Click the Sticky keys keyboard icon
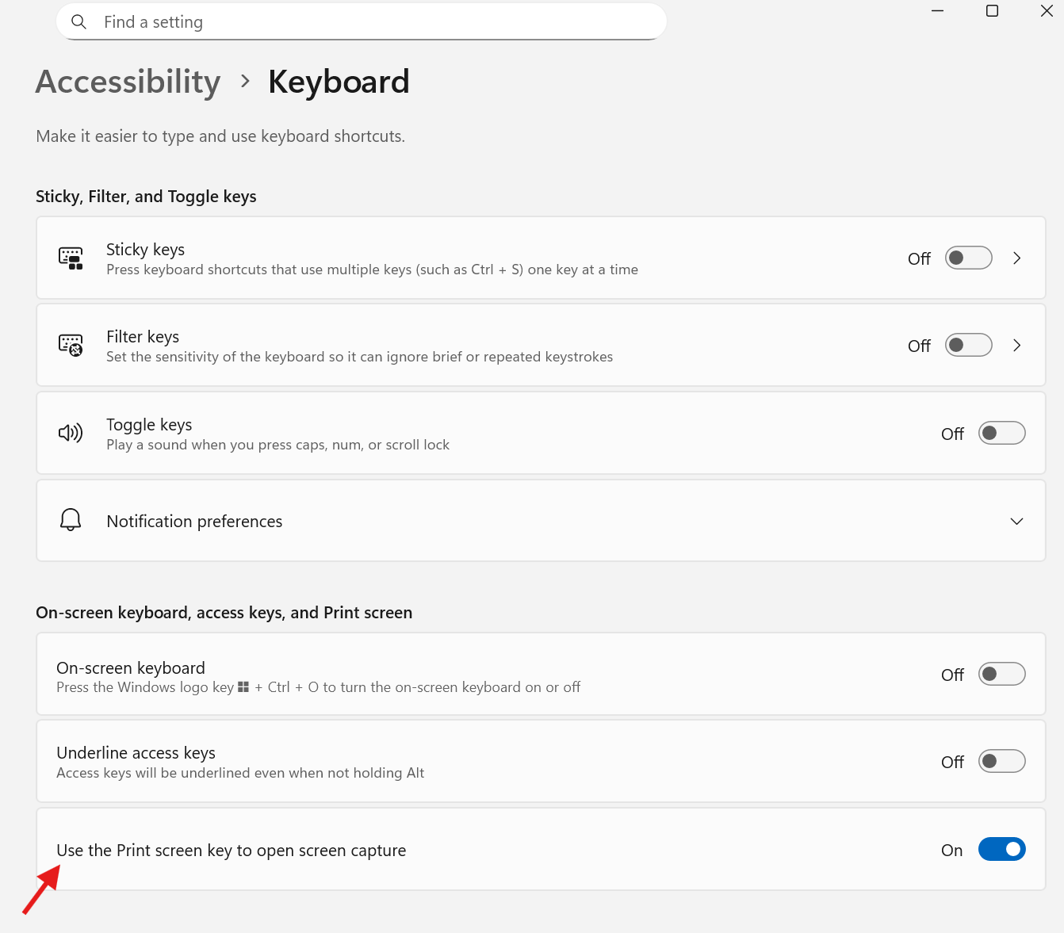Screen dimensions: 1064x933 71,258
